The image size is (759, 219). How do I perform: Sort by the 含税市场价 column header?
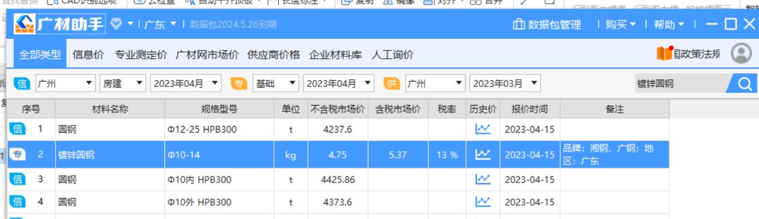click(x=398, y=109)
